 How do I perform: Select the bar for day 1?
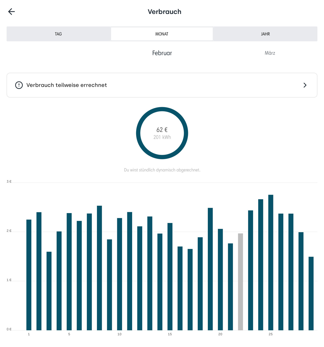pos(29,275)
